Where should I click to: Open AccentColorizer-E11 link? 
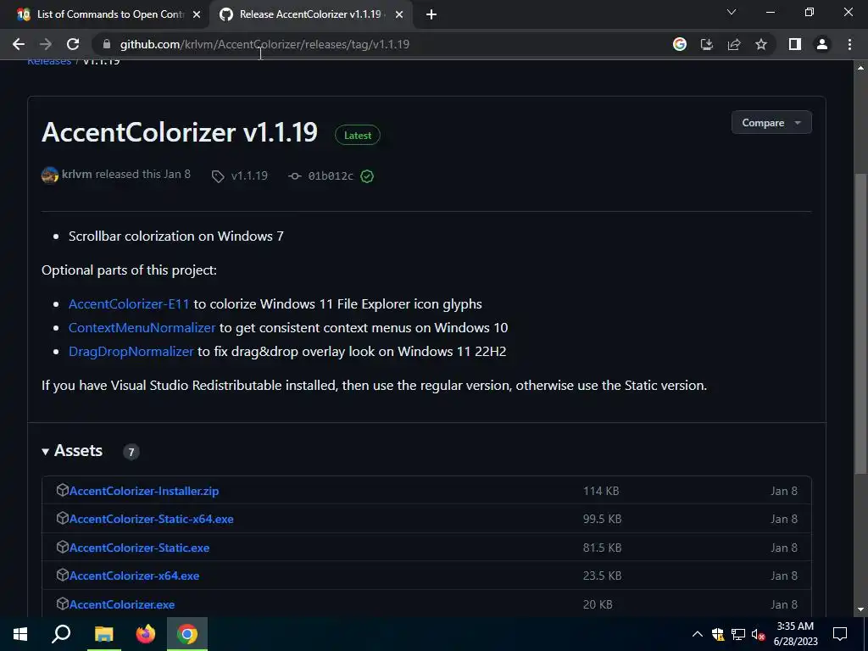[129, 304]
